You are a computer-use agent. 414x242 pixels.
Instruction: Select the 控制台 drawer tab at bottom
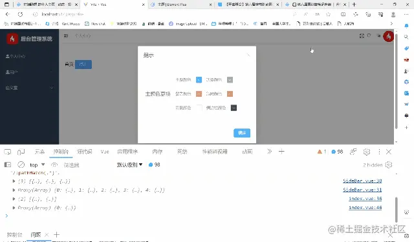pos(14,235)
